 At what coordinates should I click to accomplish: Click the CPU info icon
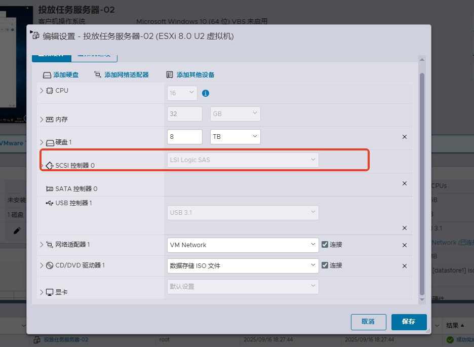coord(206,93)
